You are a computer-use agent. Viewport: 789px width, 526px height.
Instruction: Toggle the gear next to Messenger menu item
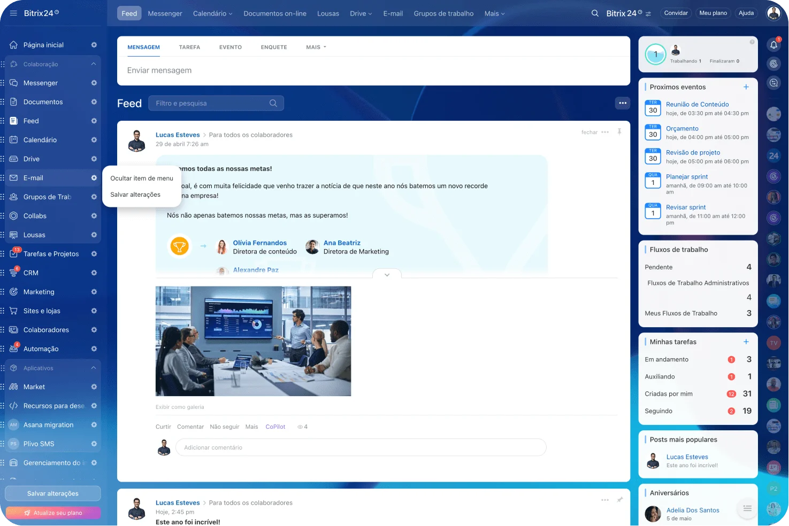click(x=94, y=83)
